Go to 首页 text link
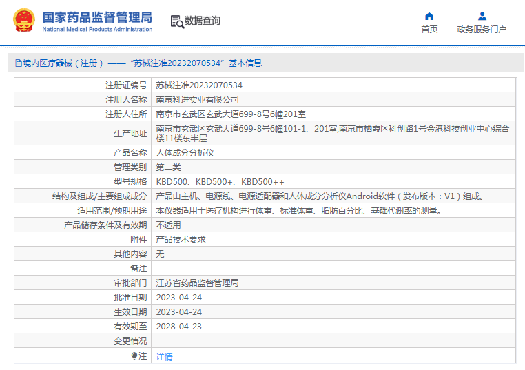 point(429,30)
